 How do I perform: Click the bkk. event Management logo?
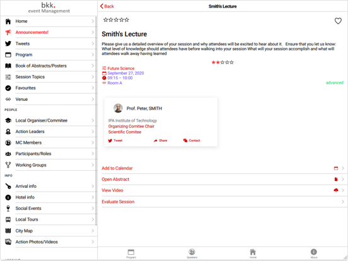pos(49,8)
